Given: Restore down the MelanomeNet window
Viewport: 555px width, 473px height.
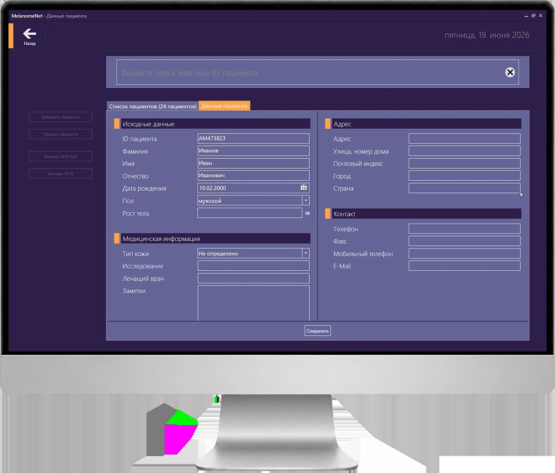Looking at the screenshot, I should 533,16.
